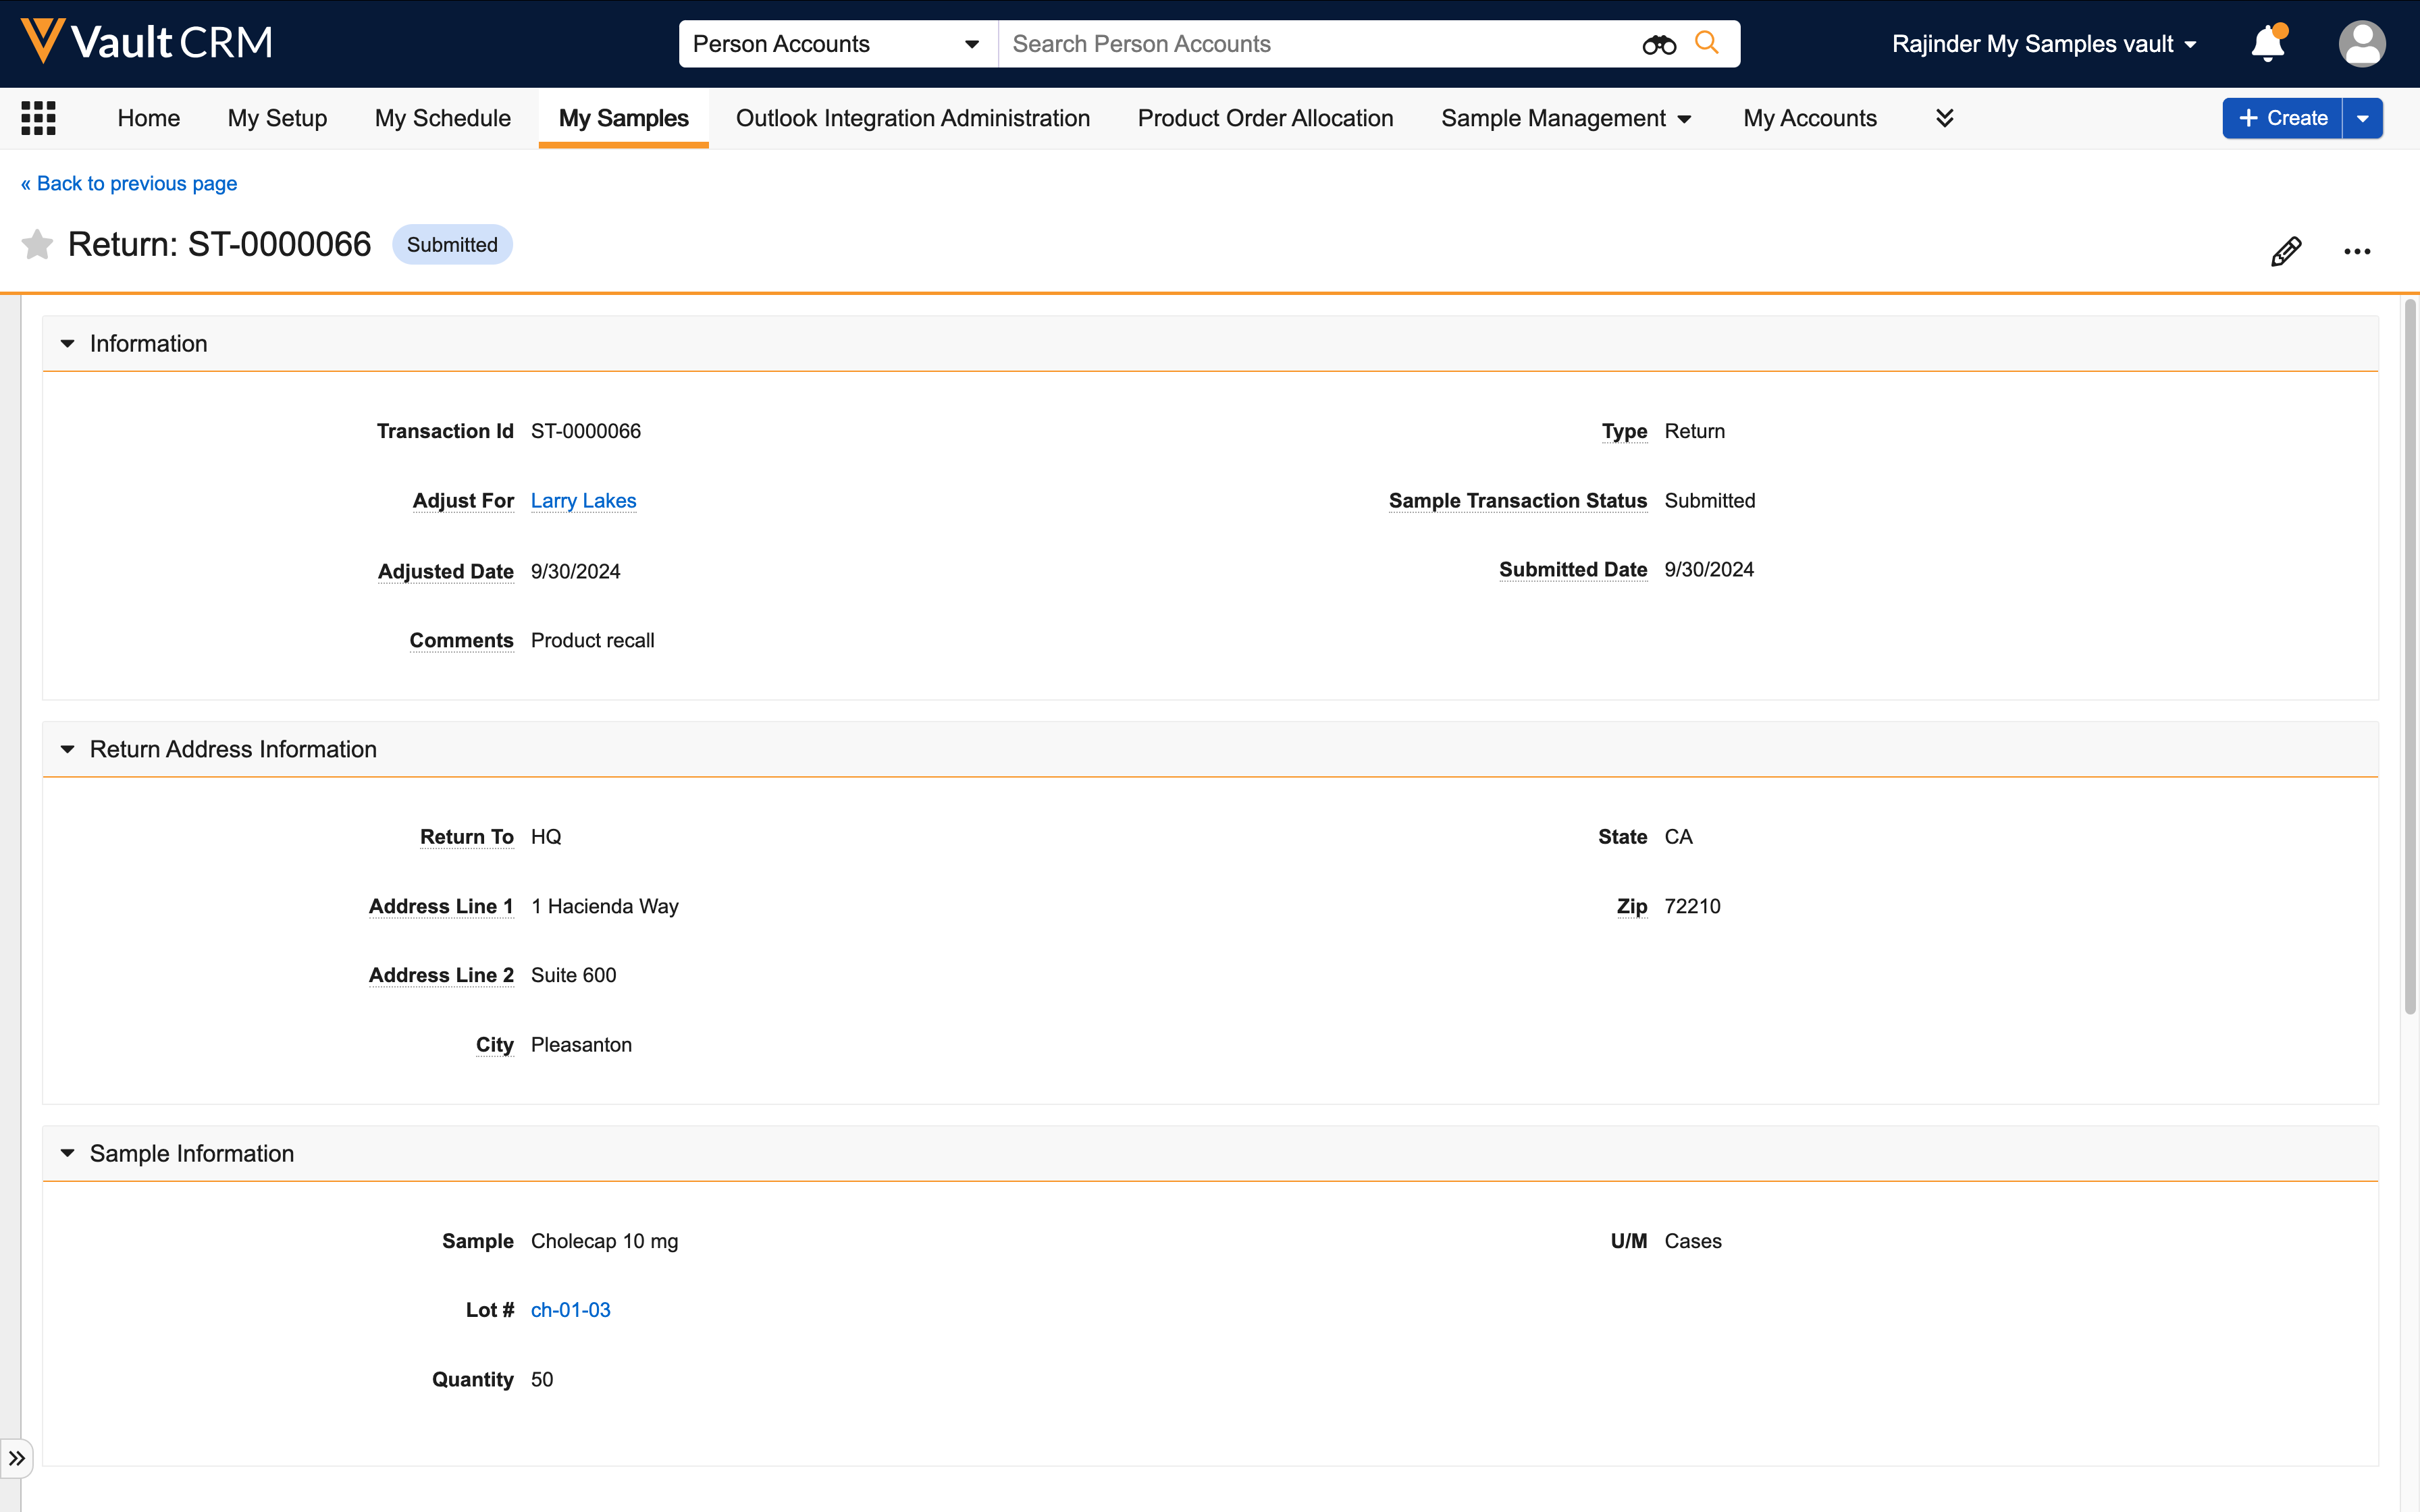Open the Product Order Allocation tab
Viewport: 2420px width, 1512px height.
(x=1265, y=118)
